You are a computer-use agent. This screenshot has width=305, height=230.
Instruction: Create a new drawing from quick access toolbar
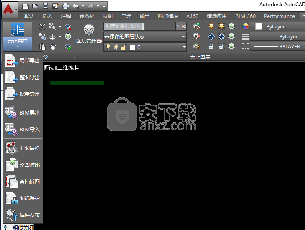tap(25, 6)
